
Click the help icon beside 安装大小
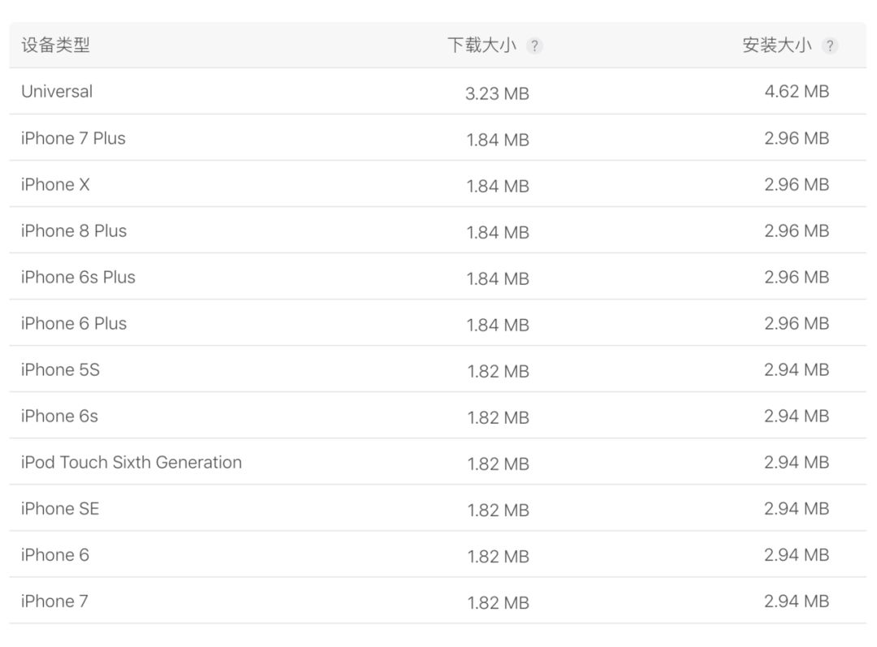pos(829,46)
